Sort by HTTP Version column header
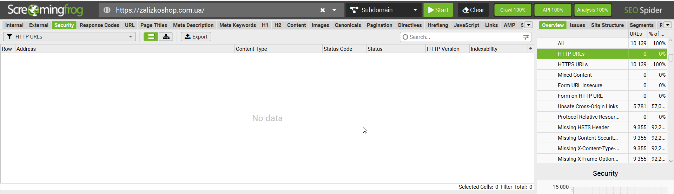The width and height of the screenshot is (674, 194). (447, 49)
